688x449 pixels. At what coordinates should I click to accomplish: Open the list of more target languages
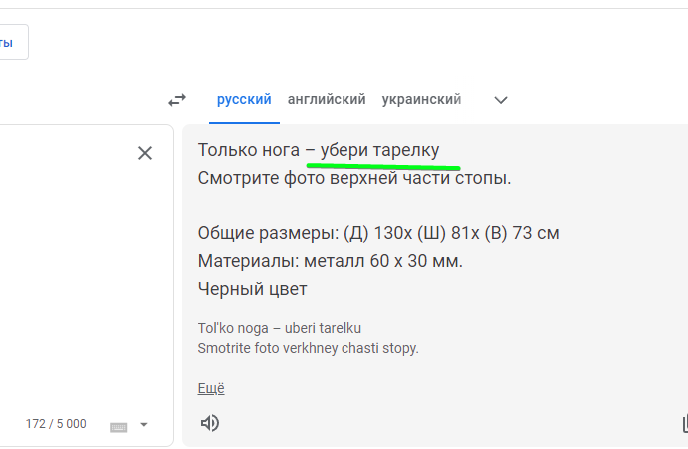tap(501, 100)
